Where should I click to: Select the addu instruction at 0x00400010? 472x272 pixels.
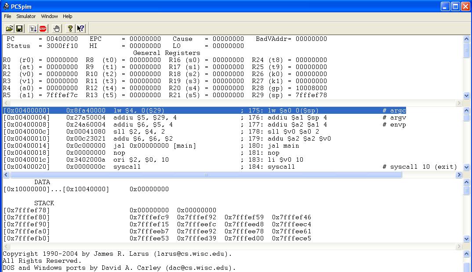(167, 139)
